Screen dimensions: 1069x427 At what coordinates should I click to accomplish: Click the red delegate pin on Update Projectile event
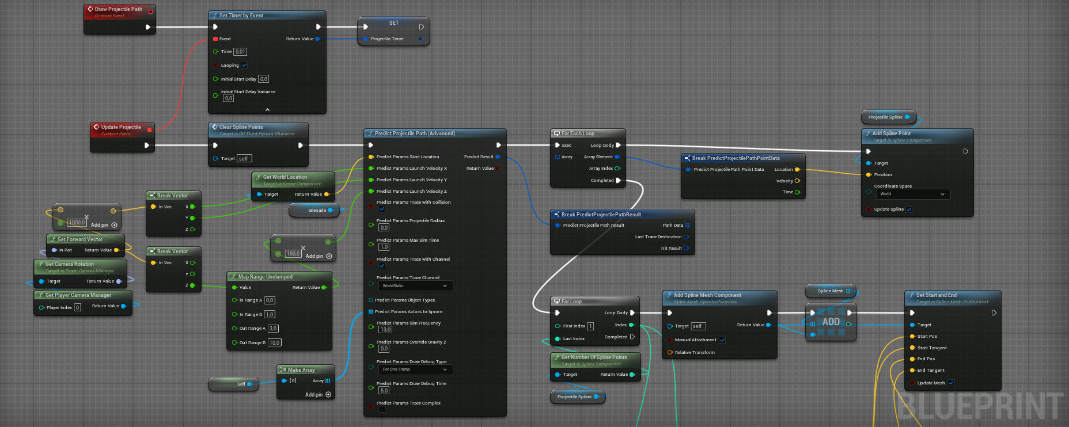click(149, 129)
